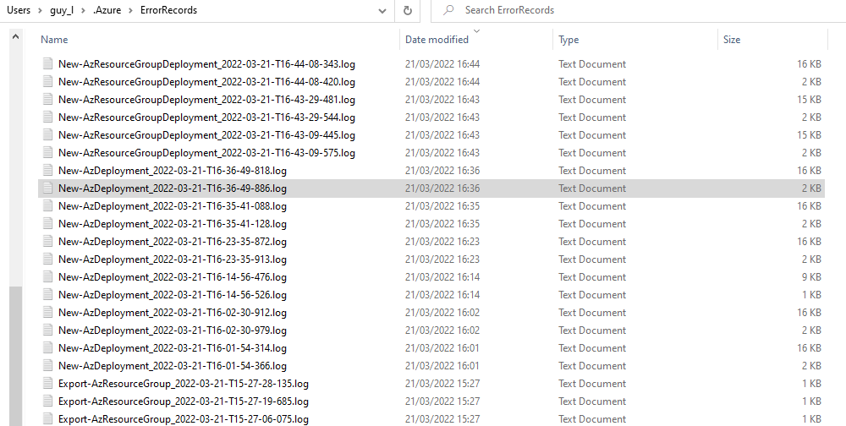Select file name New-AzDeployment_2022-03-21-T16-35-41-088.log

173,206
